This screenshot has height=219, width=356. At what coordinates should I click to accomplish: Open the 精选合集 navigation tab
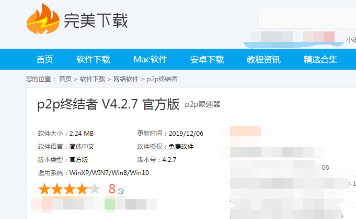320,59
